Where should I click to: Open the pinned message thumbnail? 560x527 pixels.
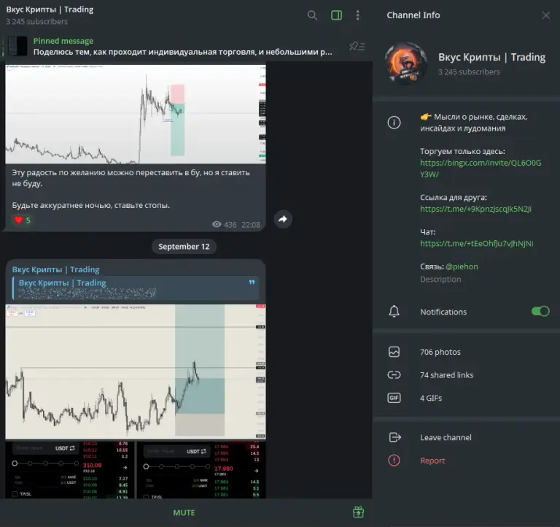tap(17, 46)
